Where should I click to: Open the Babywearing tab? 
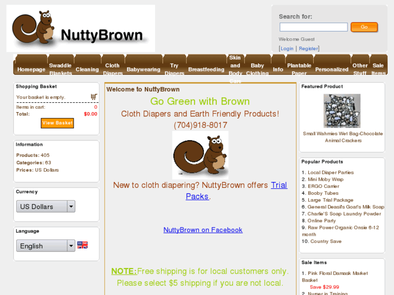click(144, 69)
